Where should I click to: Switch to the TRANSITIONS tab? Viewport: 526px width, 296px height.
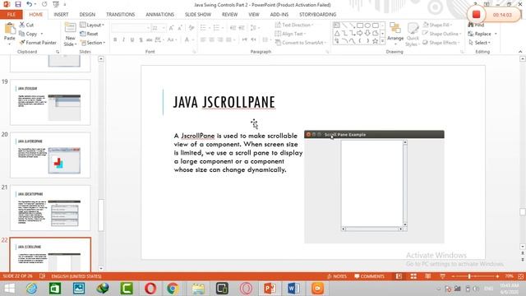point(121,15)
